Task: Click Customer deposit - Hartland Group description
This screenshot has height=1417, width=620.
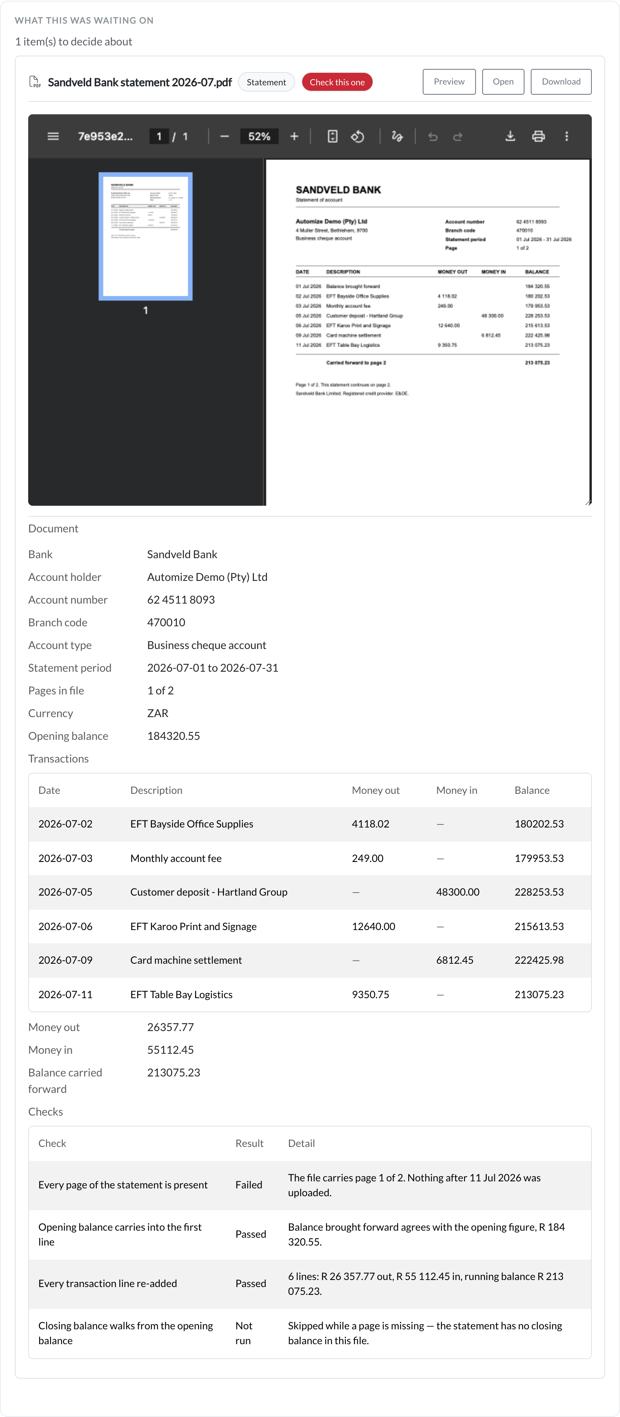Action: point(209,892)
